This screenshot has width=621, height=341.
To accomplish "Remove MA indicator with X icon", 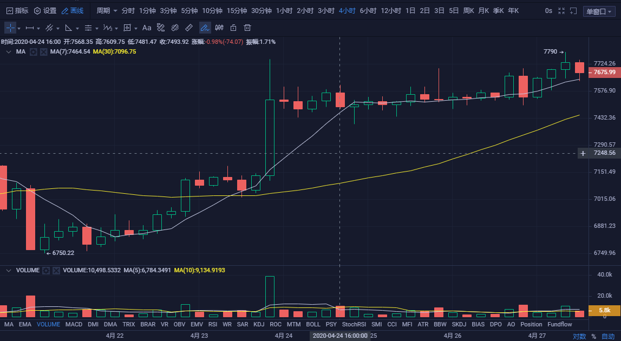I will (43, 52).
